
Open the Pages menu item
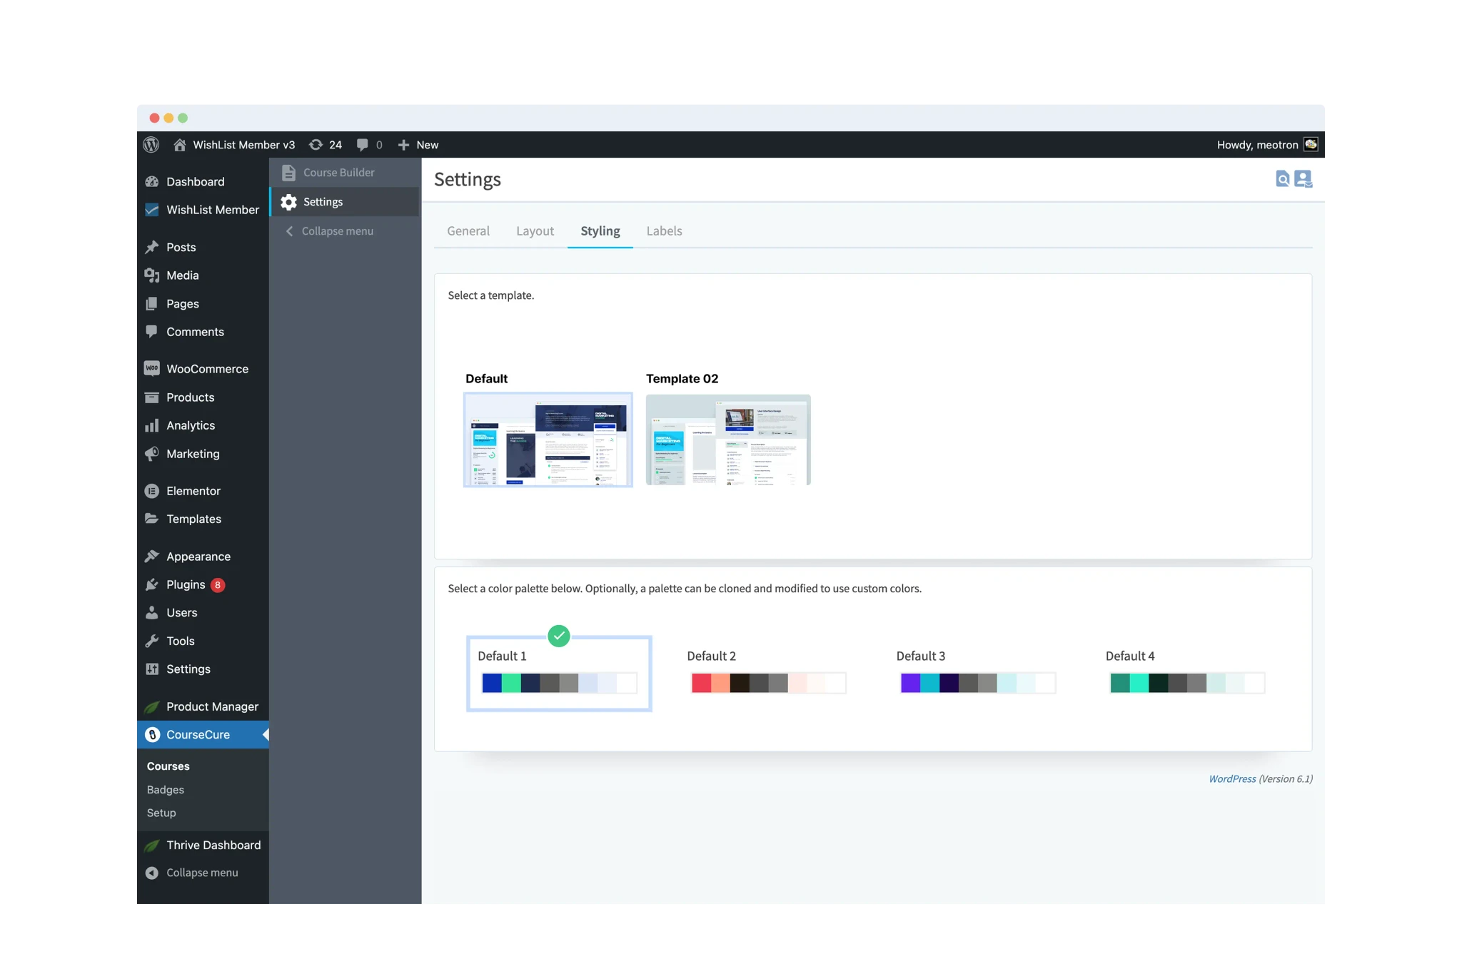pyautogui.click(x=203, y=304)
